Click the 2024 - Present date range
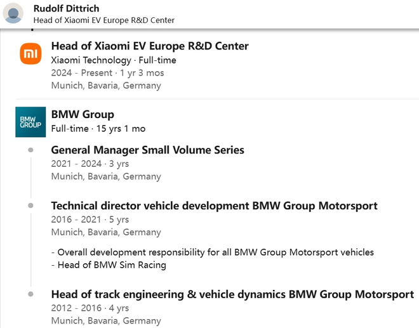 (107, 73)
